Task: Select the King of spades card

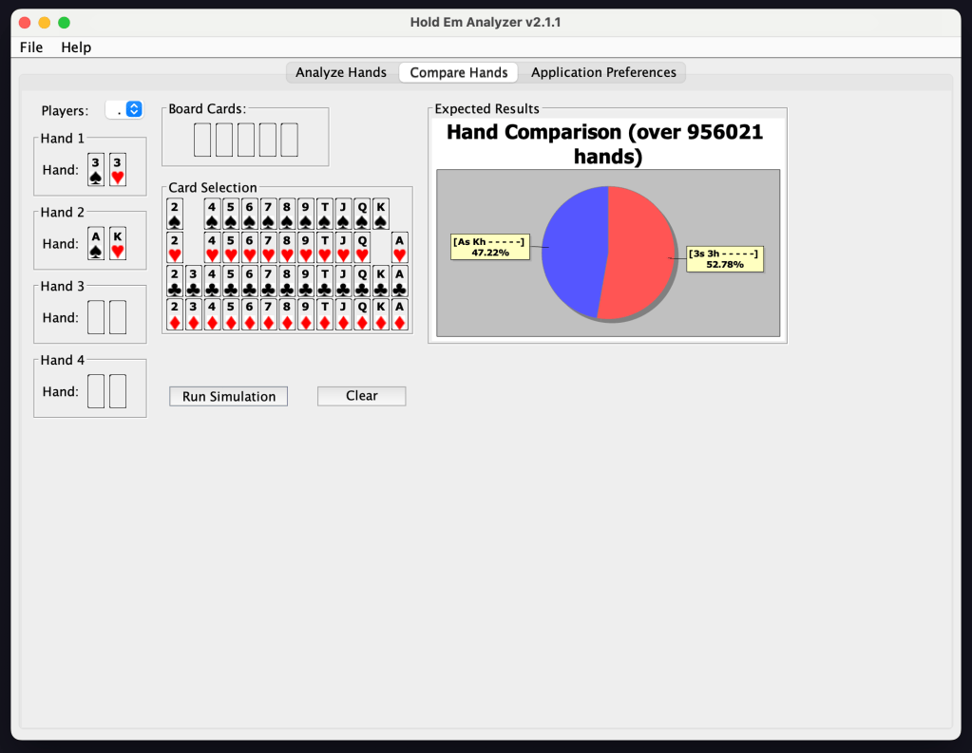Action: point(381,215)
